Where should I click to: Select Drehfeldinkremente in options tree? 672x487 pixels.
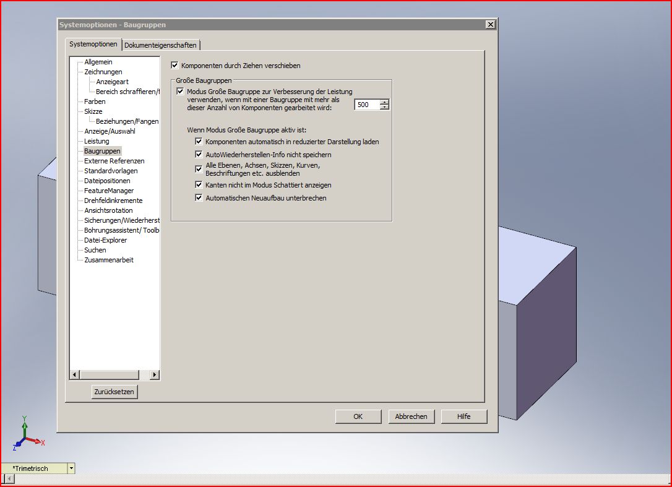pos(113,200)
